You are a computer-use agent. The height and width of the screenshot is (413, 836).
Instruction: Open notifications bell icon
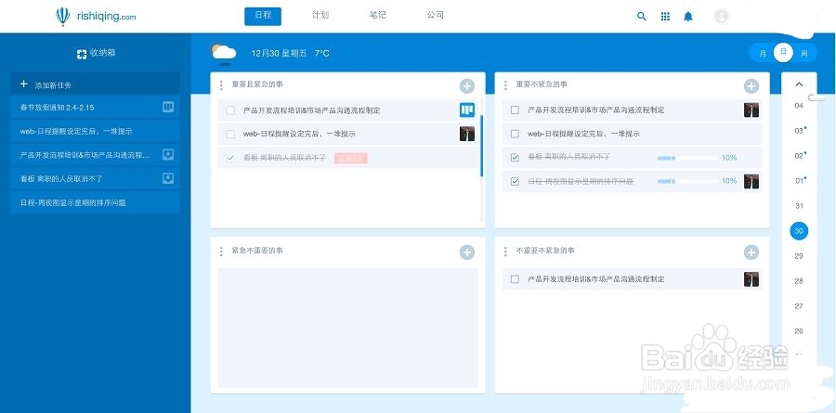point(688,17)
